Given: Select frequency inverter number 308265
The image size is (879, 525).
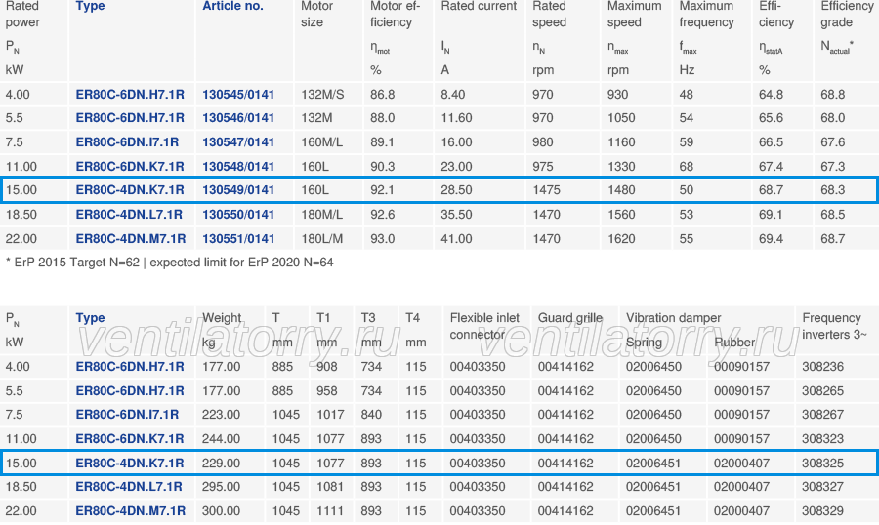Looking at the screenshot, I should (822, 391).
